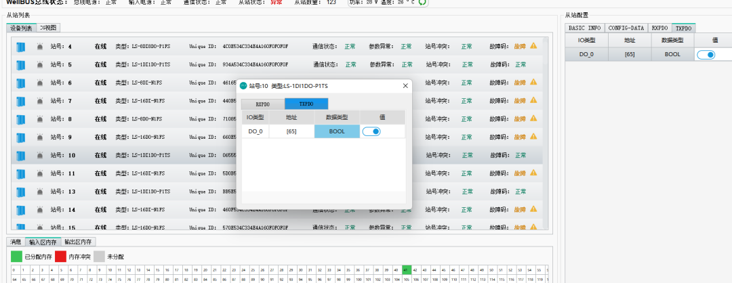Click the blue module icon for station 10
This screenshot has width=732, height=283.
tap(20, 155)
